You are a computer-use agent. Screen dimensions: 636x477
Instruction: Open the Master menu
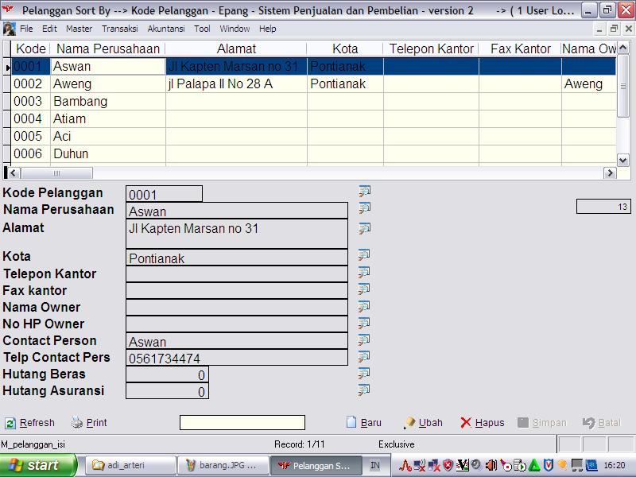[79, 29]
